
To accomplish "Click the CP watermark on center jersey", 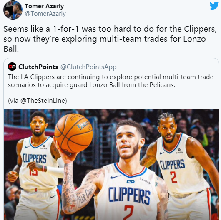I will click(131, 182).
